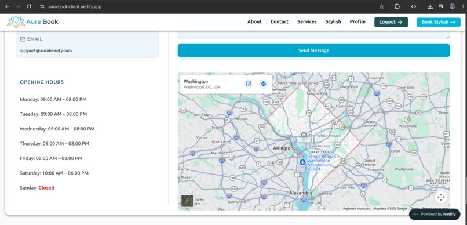
Task: Click the Alexandria label on the map
Action: [x=301, y=194]
